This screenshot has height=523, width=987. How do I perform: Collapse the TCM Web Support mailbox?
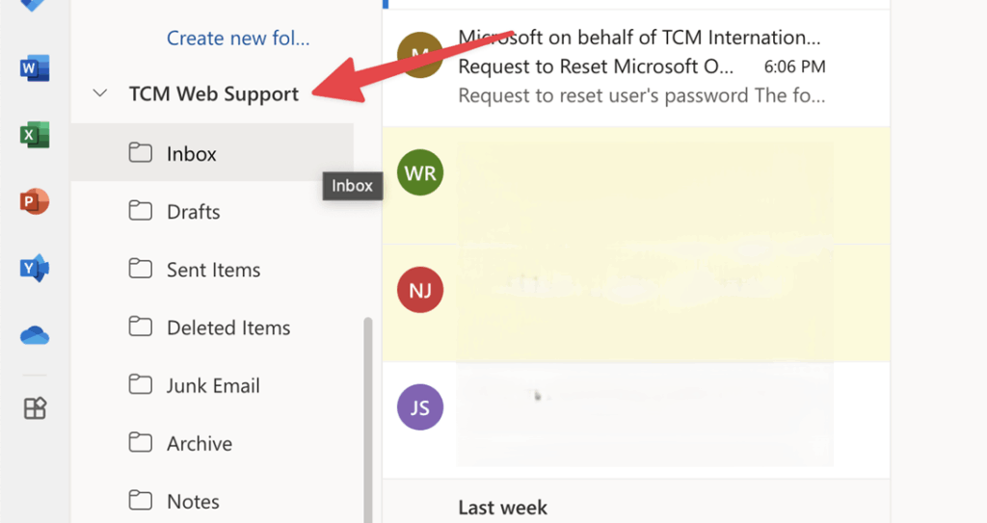point(99,94)
